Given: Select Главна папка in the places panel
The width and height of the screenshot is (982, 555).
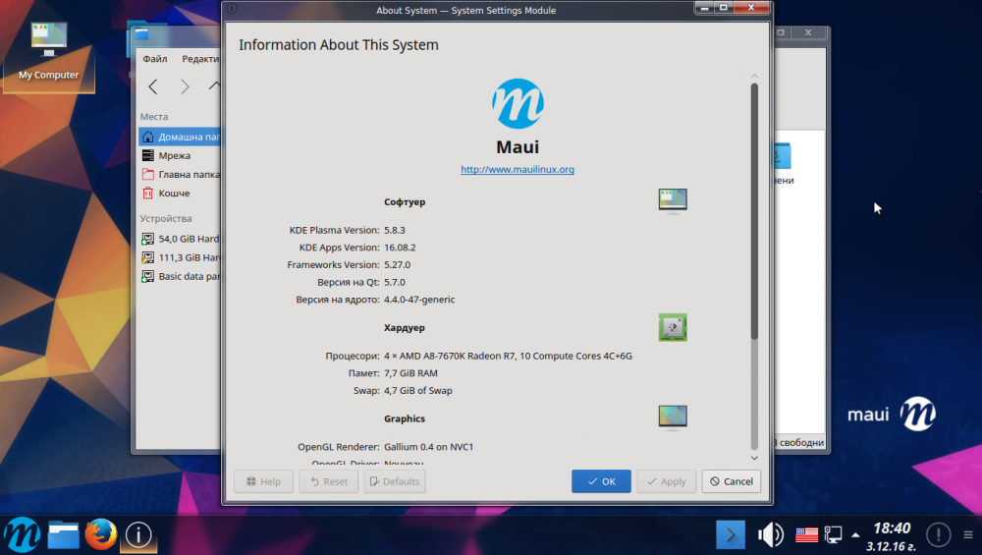Looking at the screenshot, I should coord(180,174).
